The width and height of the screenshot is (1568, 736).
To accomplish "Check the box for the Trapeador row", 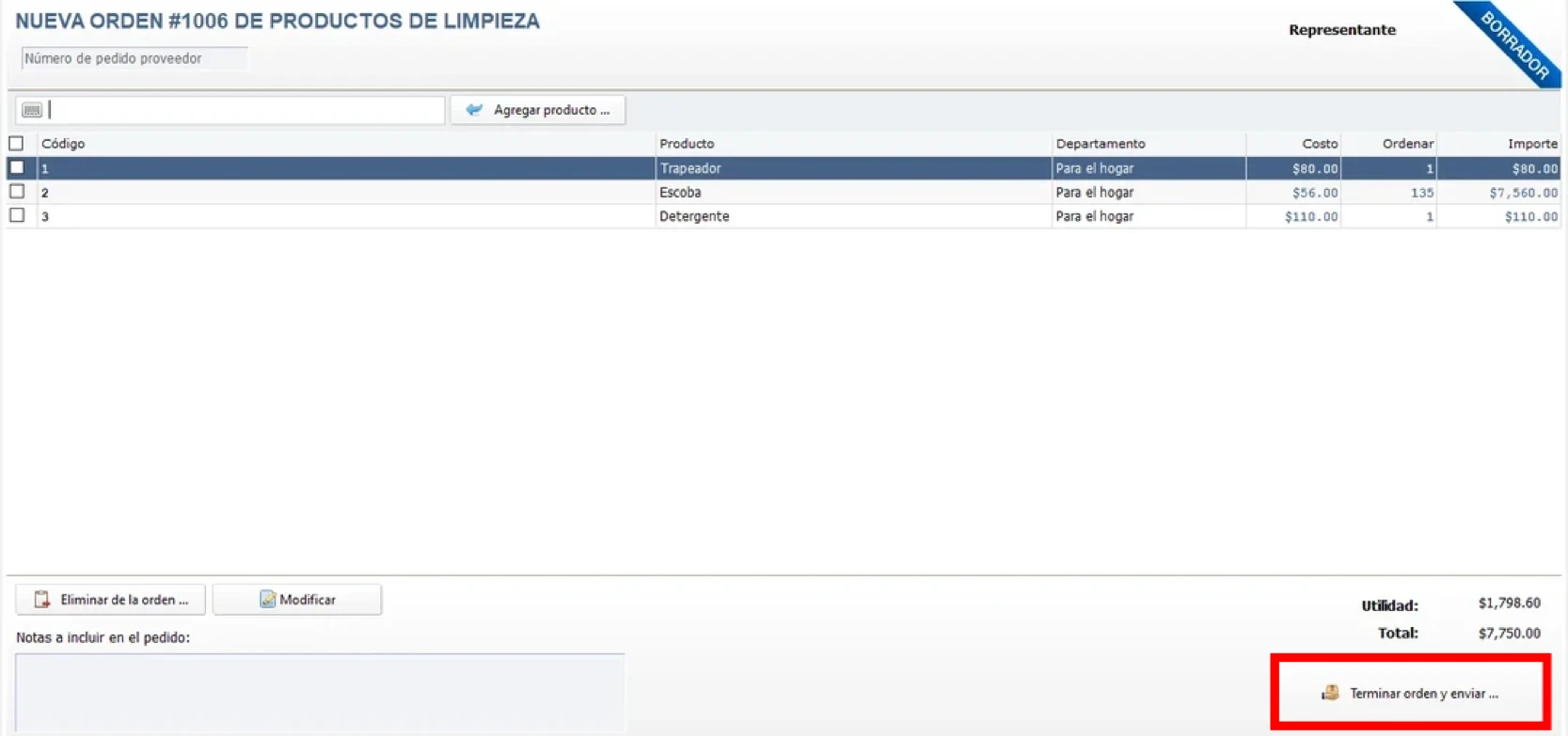I will tap(17, 167).
